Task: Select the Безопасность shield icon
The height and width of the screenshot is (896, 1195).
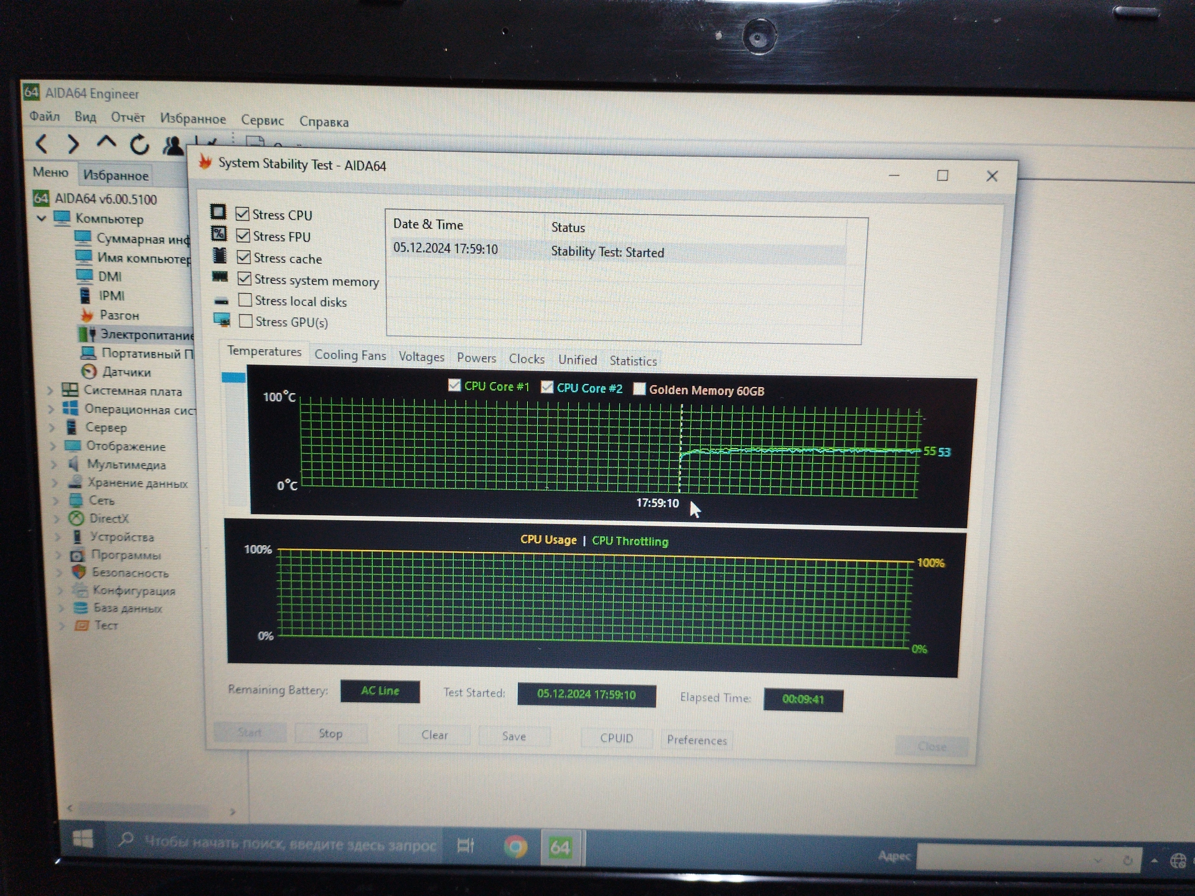Action: click(x=78, y=572)
